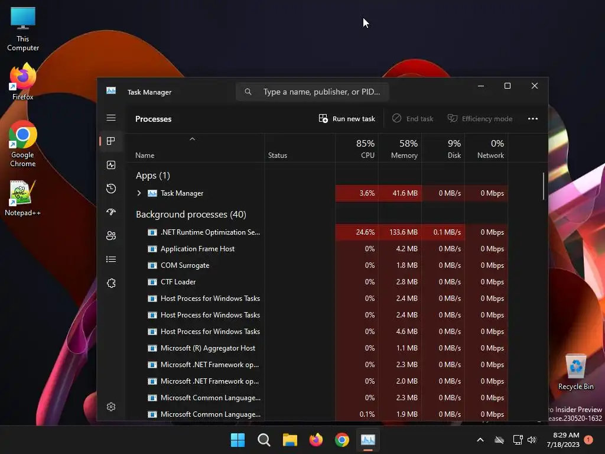Click the CTF Loader process icon
The height and width of the screenshot is (454, 605).
[152, 282]
